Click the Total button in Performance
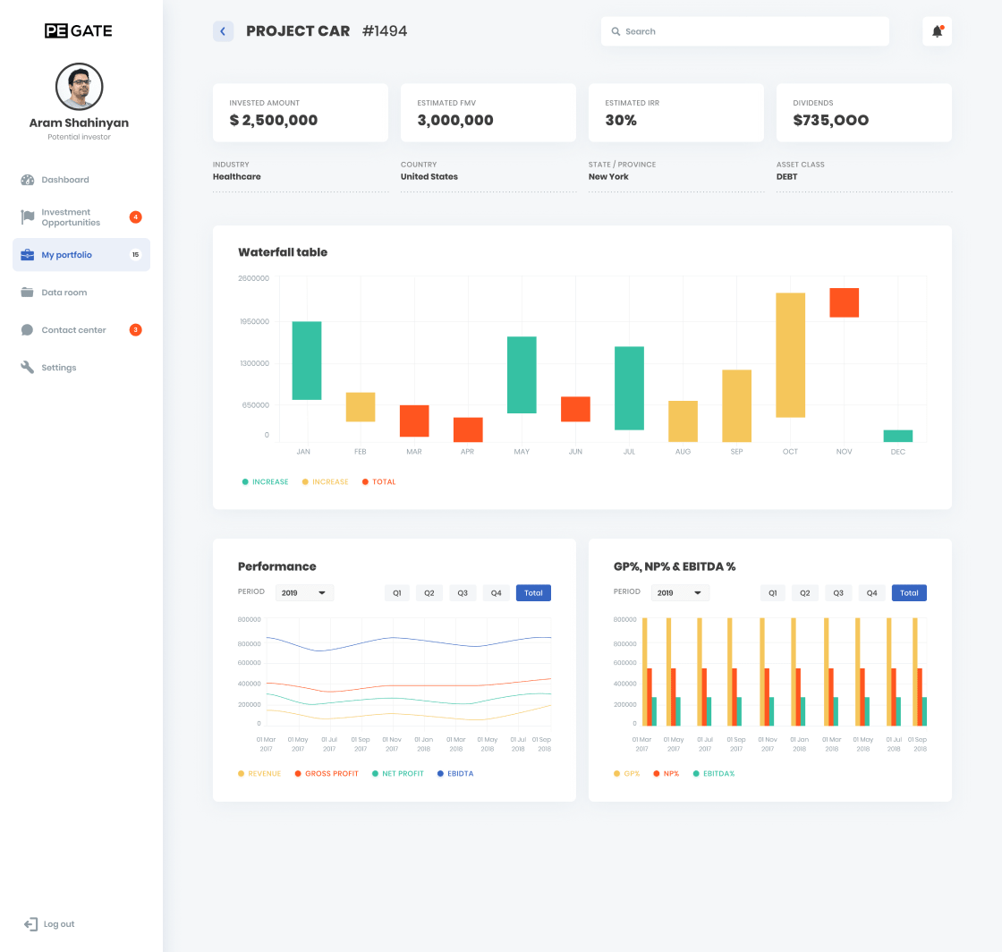This screenshot has width=1002, height=952. pyautogui.click(x=533, y=593)
